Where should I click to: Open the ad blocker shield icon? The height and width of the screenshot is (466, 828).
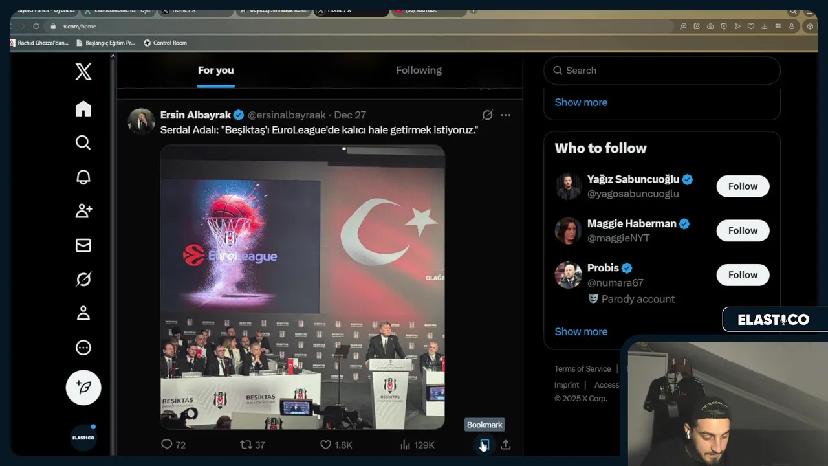click(x=724, y=27)
